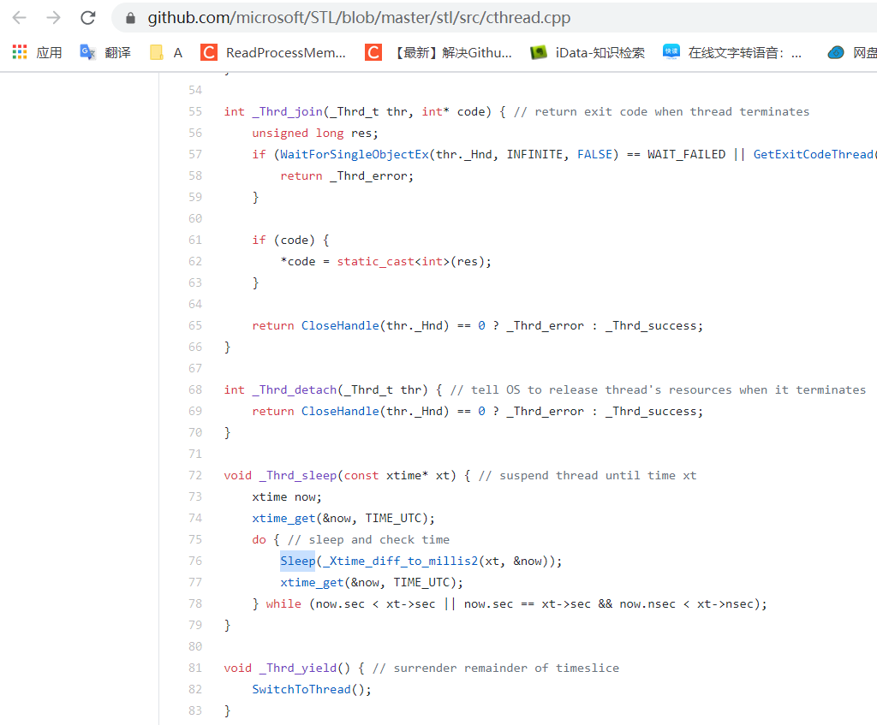This screenshot has width=877, height=725.
Task: Click 'return _Thrd_error;' on line 58
Action: point(347,176)
